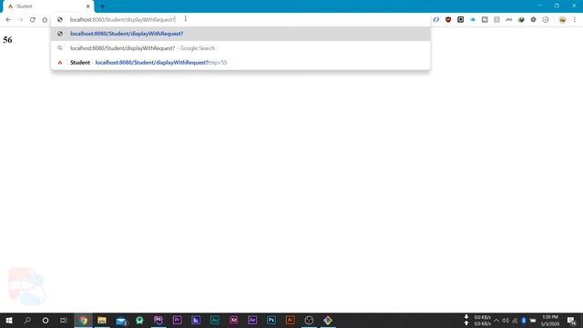Screen dimensions: 583x328
Task: Open Cortana from the taskbar
Action: [46, 320]
